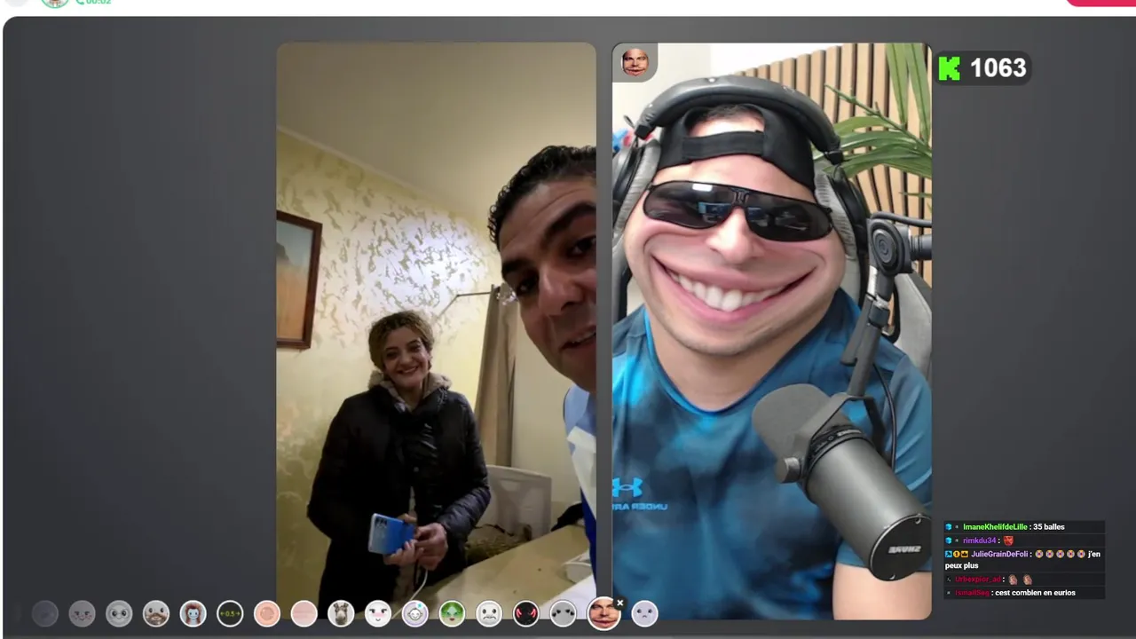Apply the green alien face filter
This screenshot has width=1136, height=639.
coord(452,613)
